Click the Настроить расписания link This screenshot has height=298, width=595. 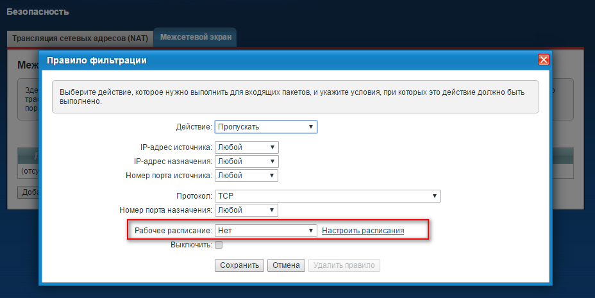click(x=363, y=231)
